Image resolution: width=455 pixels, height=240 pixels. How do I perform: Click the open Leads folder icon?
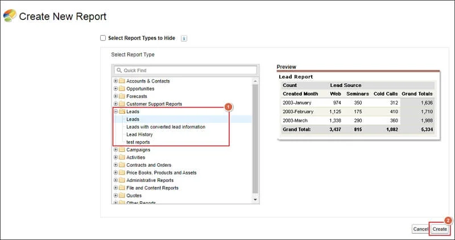click(x=122, y=111)
